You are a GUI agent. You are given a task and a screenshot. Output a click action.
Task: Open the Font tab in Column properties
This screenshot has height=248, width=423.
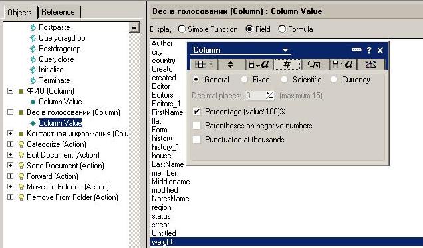pyautogui.click(x=259, y=64)
